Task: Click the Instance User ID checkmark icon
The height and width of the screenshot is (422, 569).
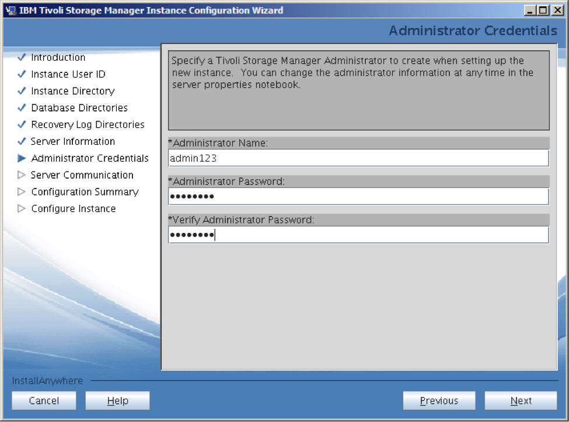Action: click(x=22, y=74)
